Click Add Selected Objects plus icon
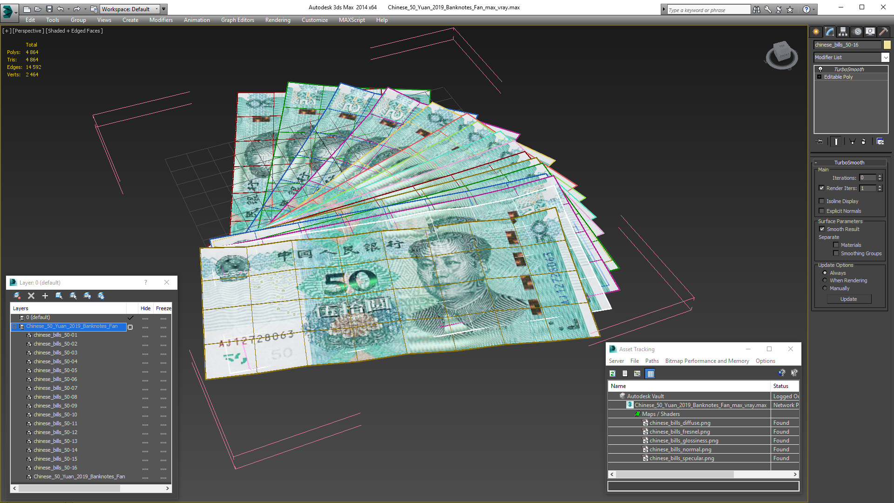This screenshot has height=503, width=894. click(45, 296)
